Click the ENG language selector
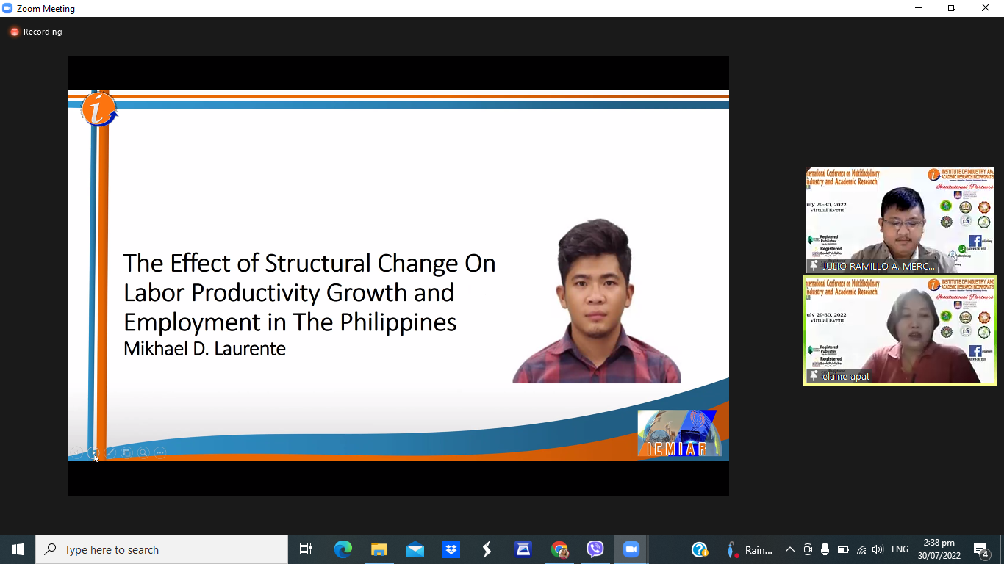The height and width of the screenshot is (564, 1004). coord(900,549)
